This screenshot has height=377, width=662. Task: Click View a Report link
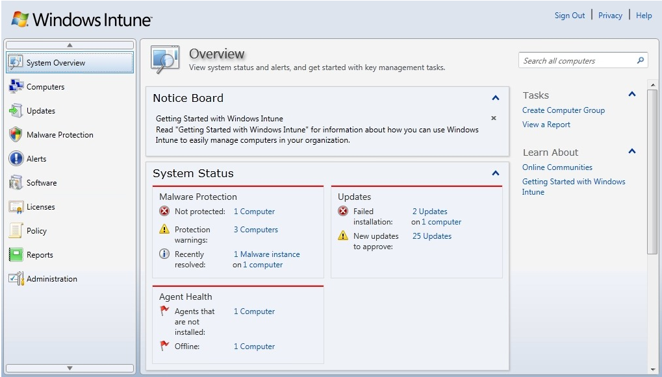click(546, 125)
